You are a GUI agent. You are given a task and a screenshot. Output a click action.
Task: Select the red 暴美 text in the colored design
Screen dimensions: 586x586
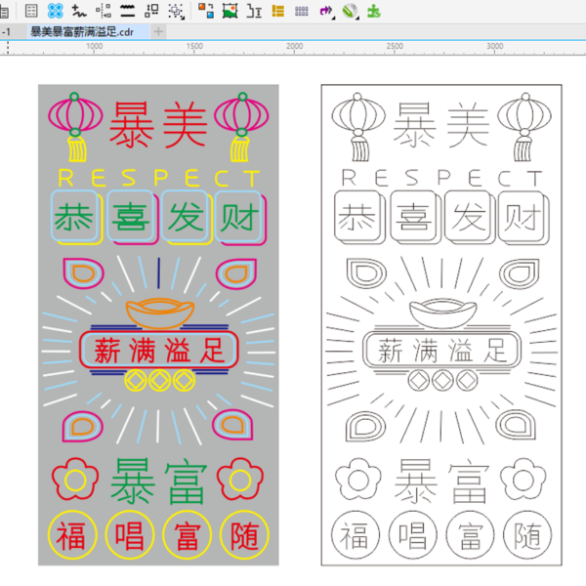point(158,124)
